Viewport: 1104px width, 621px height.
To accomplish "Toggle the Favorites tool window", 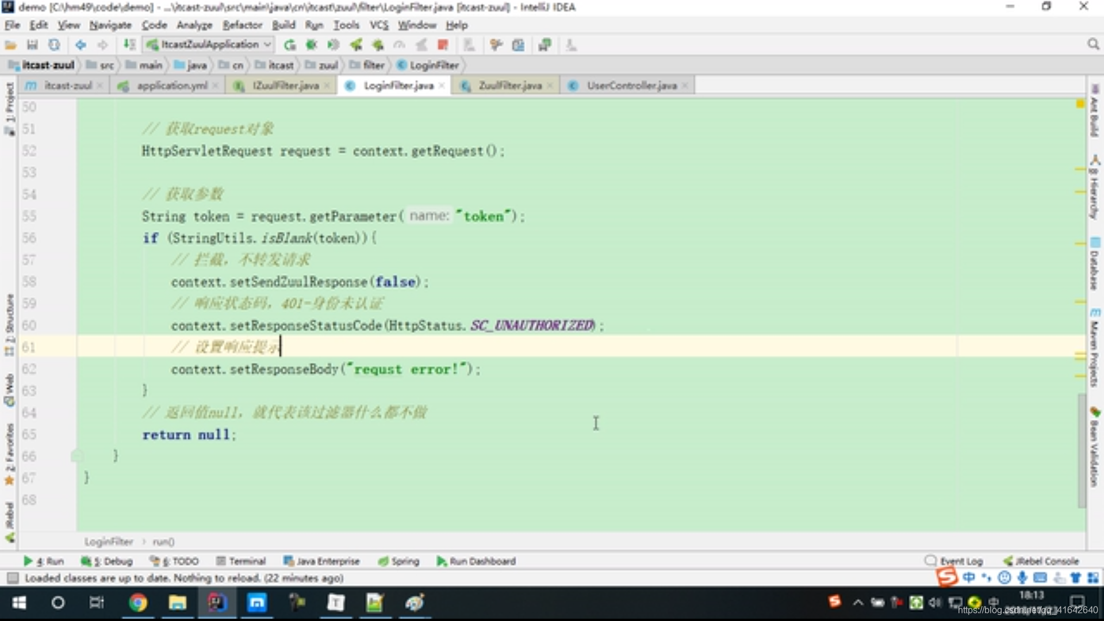I will (x=9, y=454).
